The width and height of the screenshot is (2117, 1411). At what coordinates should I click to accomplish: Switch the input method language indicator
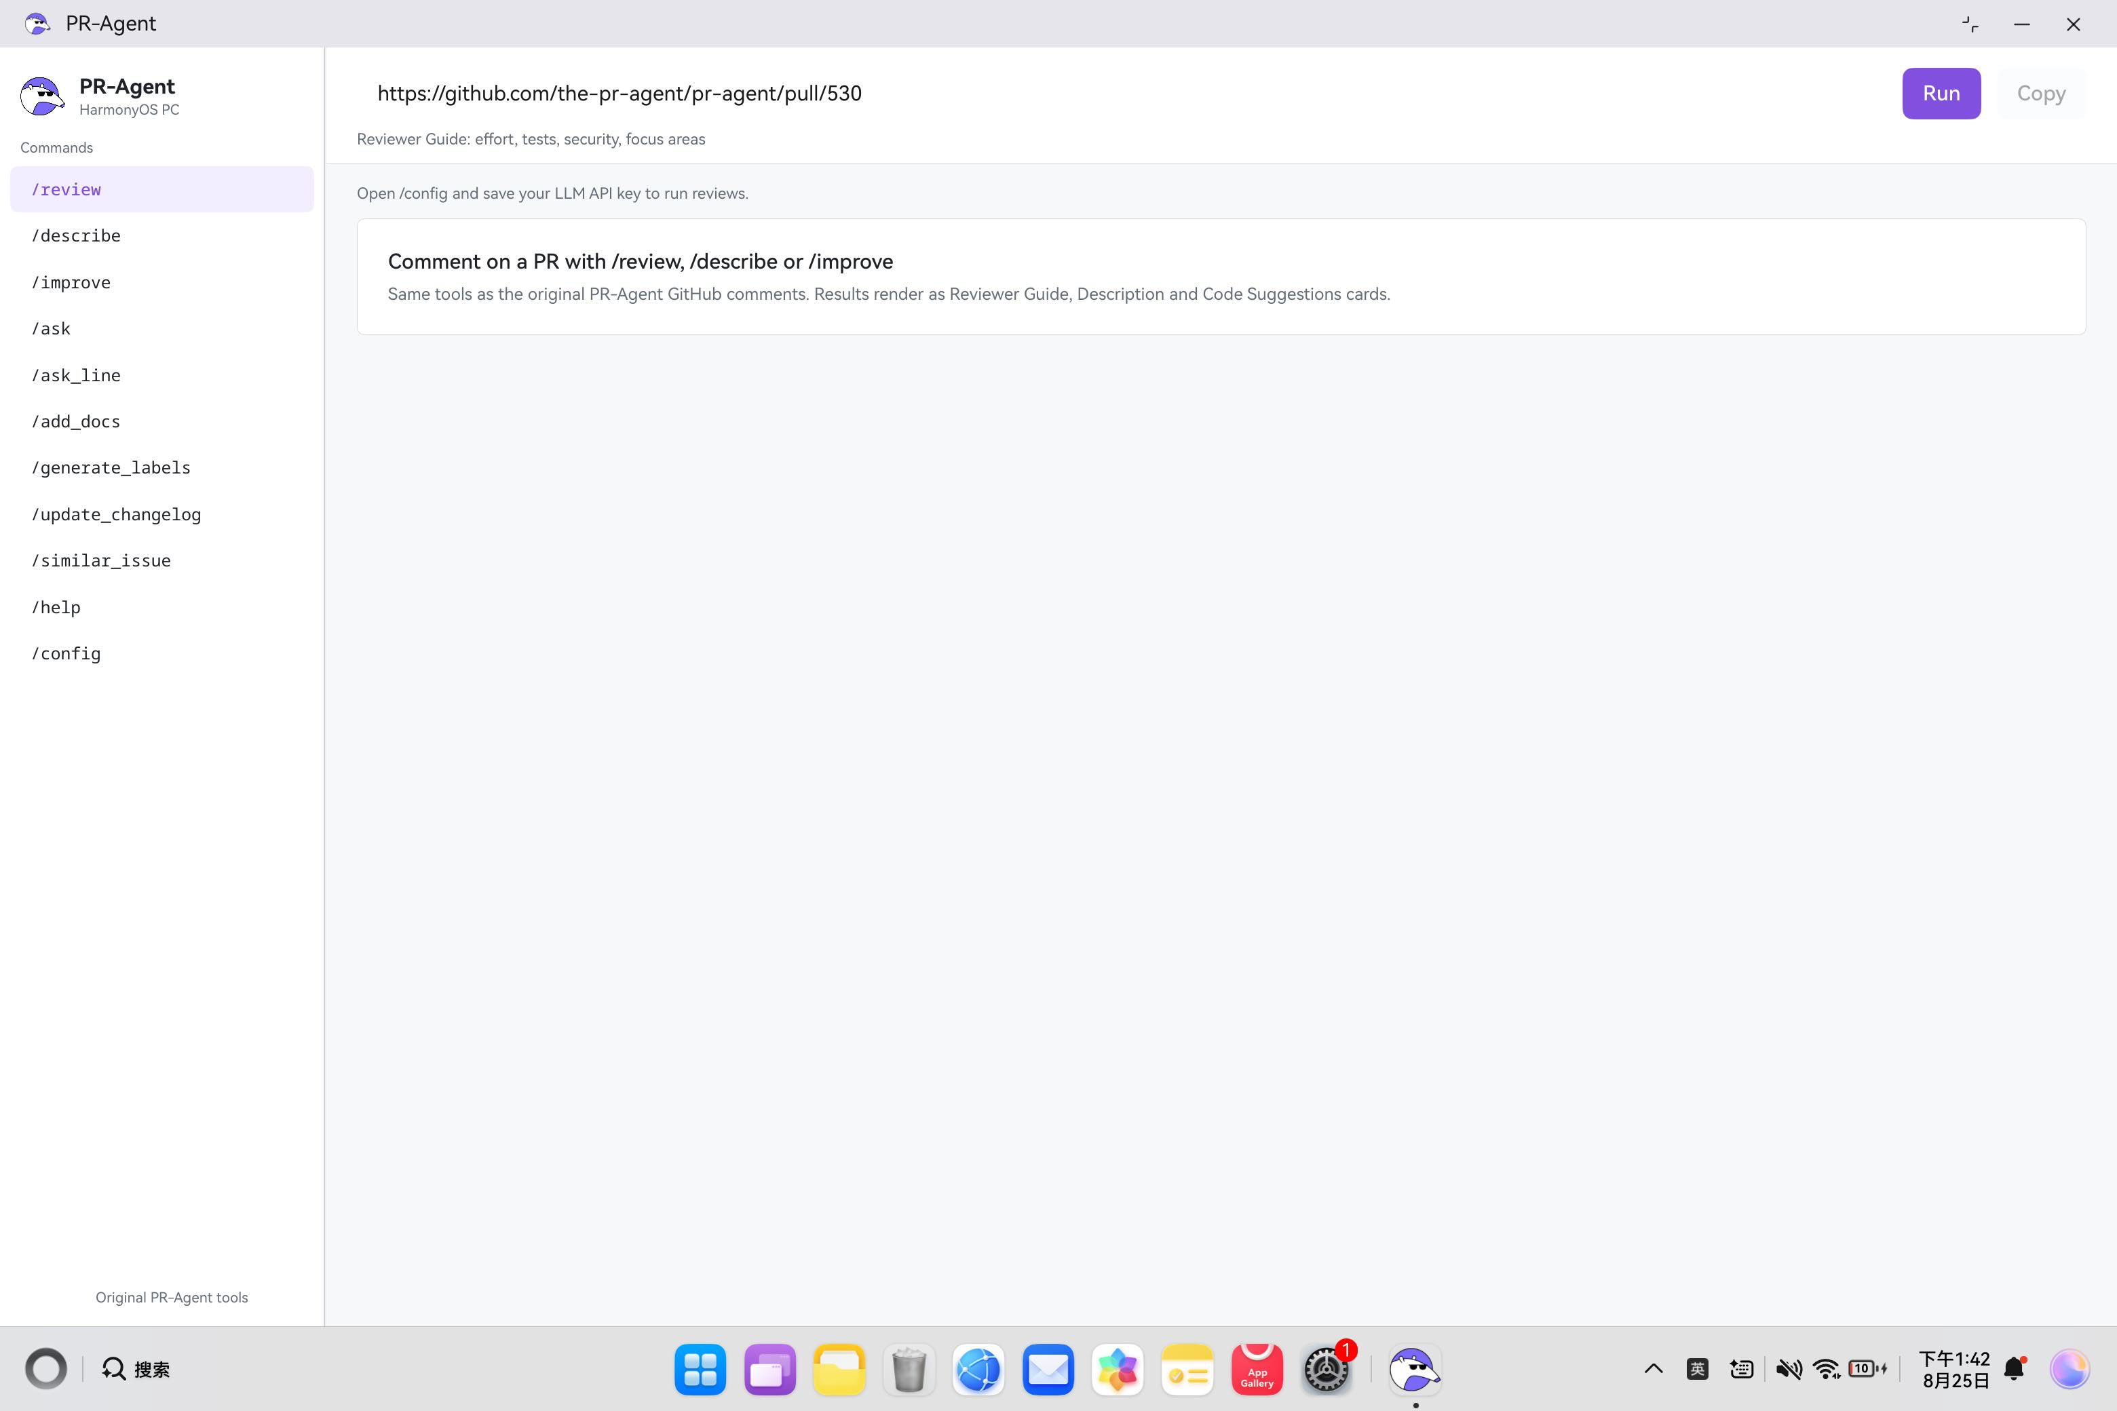(x=1698, y=1369)
